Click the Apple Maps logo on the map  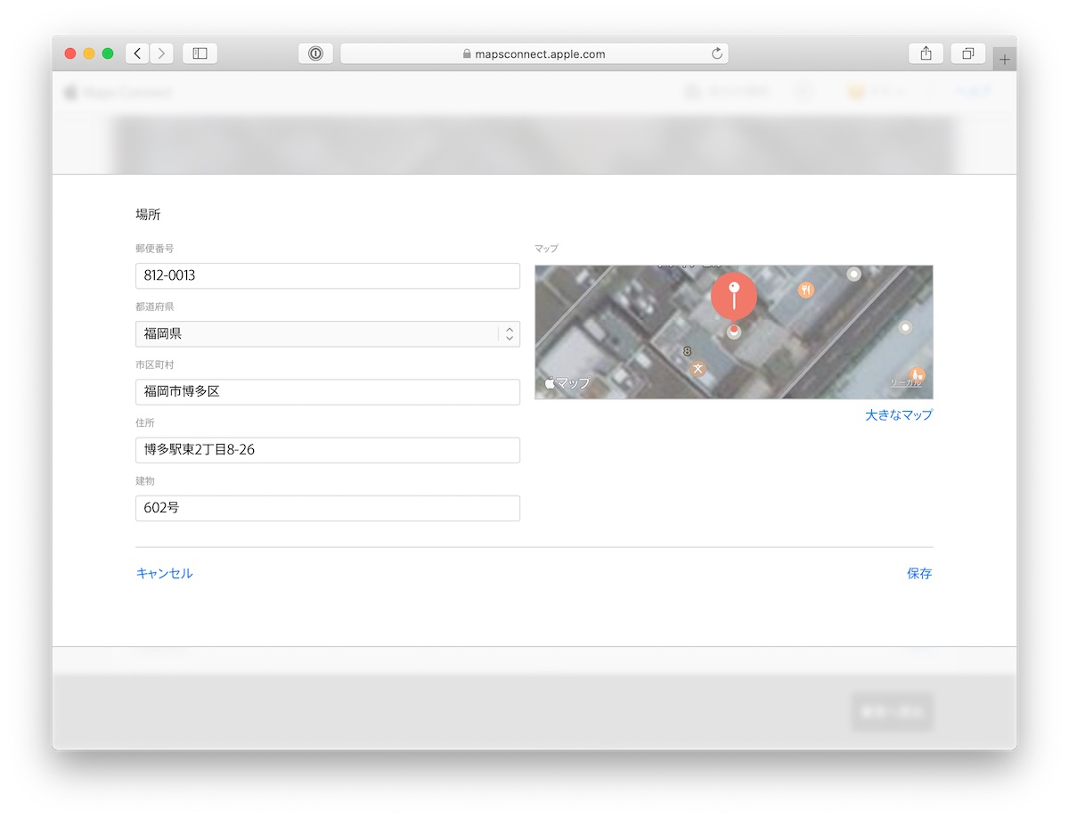[x=567, y=383]
